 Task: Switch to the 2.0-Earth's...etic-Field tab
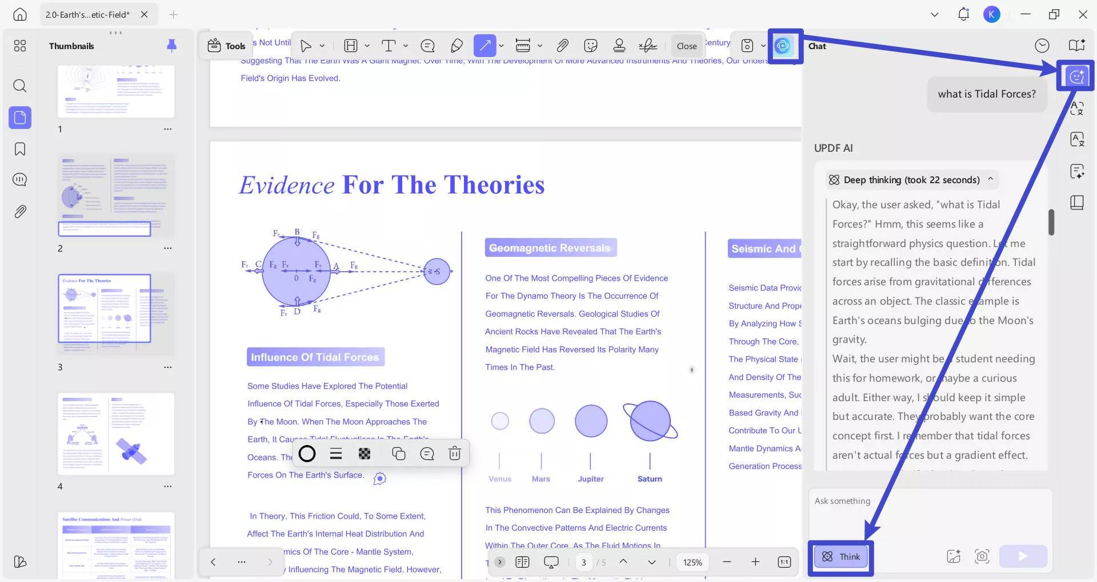point(88,15)
